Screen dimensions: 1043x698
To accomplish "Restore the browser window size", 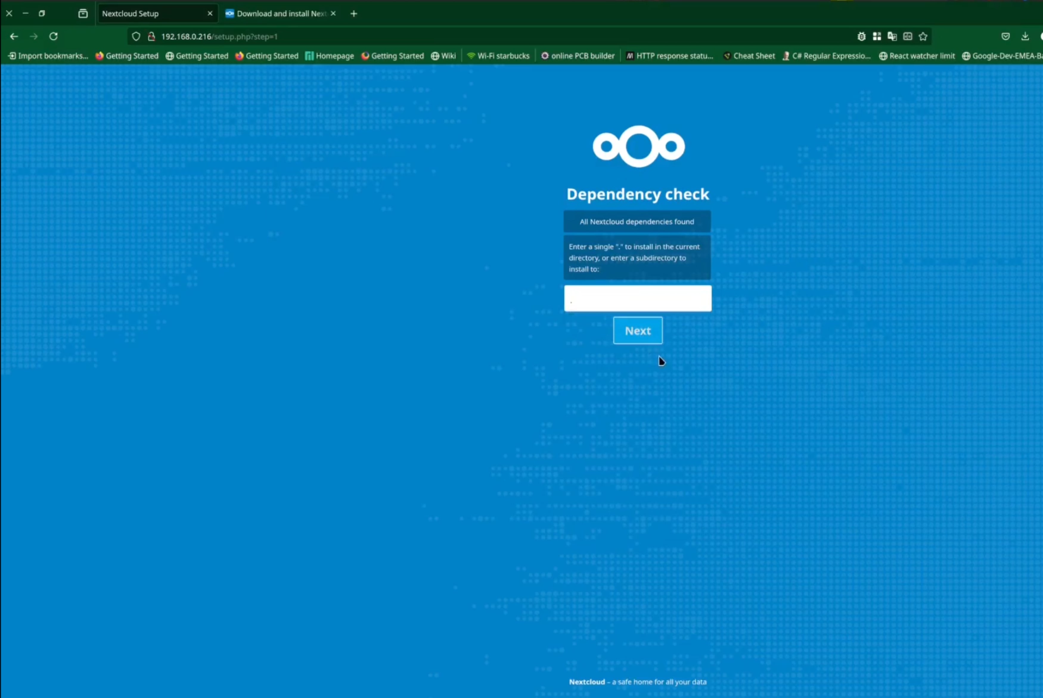I will [42, 13].
